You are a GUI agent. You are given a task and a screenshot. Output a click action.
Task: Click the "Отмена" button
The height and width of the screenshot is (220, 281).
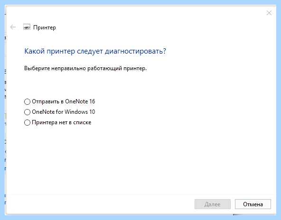coord(253,204)
